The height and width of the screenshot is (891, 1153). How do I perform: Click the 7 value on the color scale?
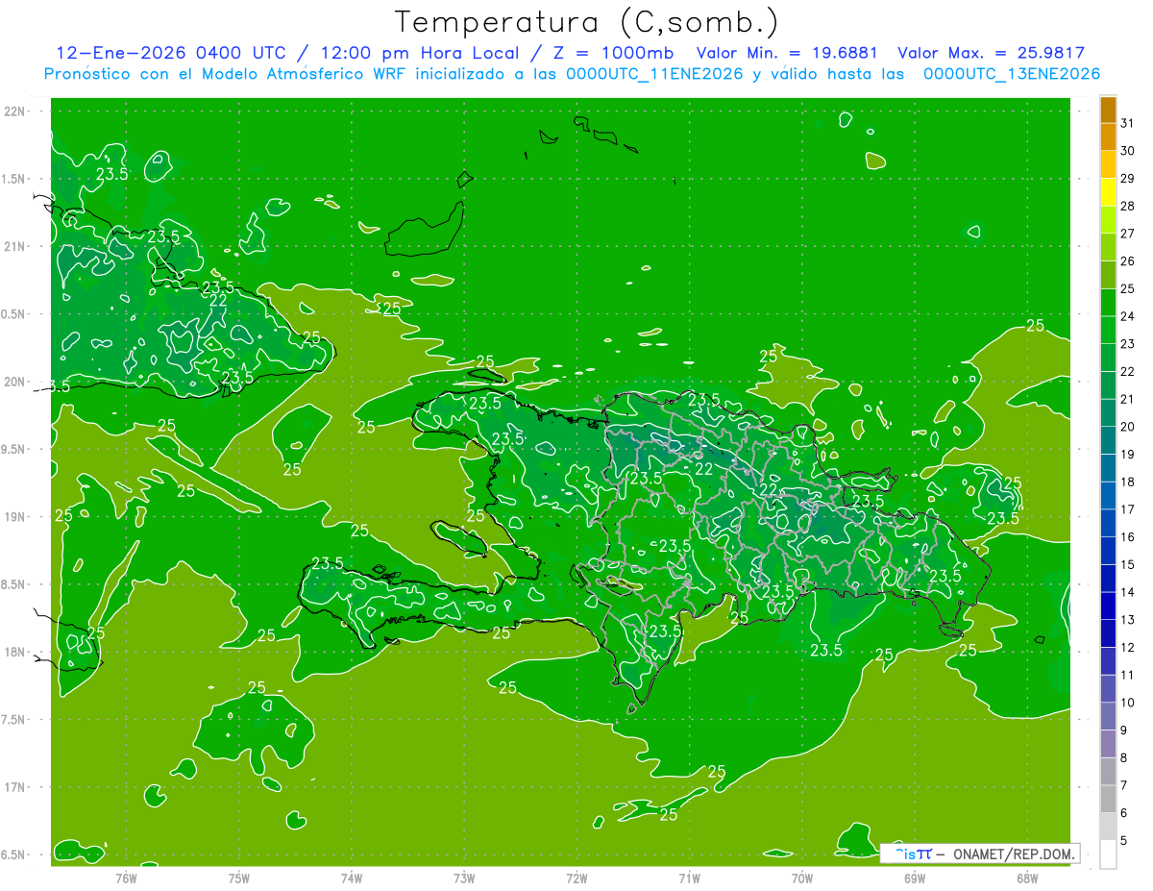click(1124, 785)
